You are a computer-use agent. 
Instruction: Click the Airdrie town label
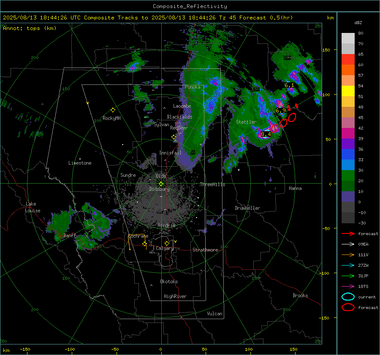coord(166,225)
